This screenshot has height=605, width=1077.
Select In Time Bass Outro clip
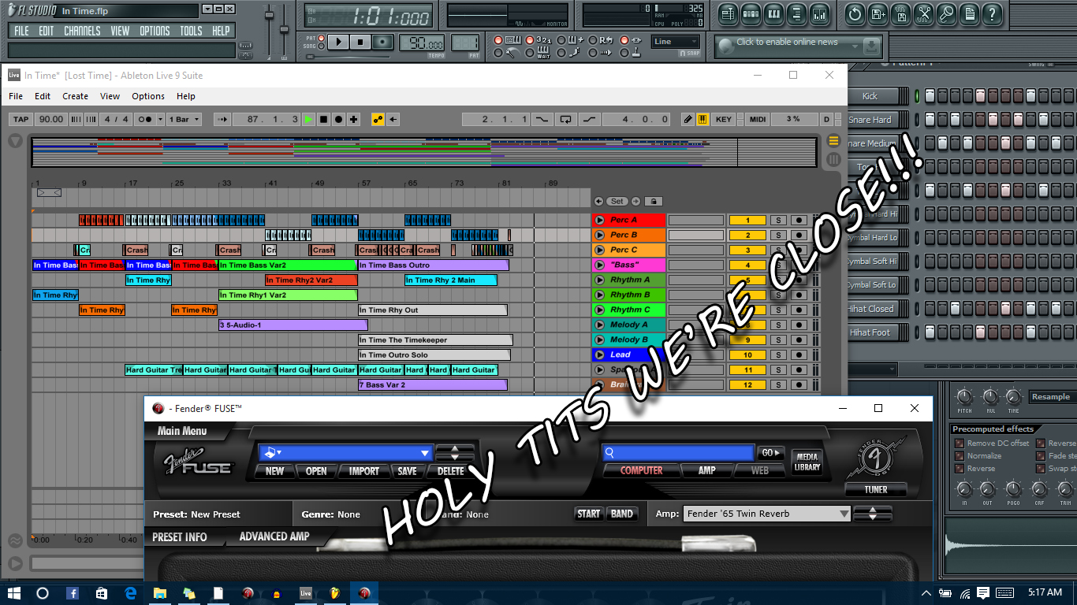coord(434,265)
